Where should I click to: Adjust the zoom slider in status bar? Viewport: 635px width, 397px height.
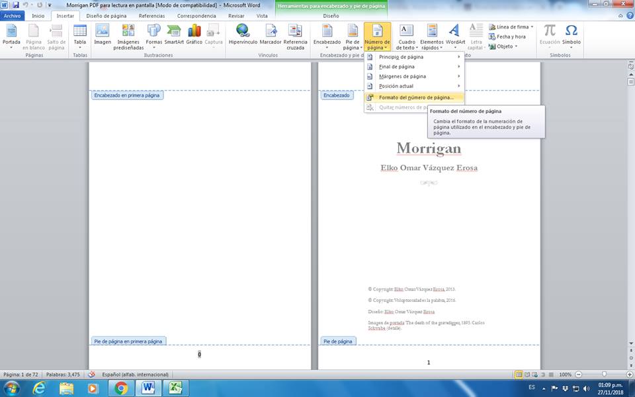pyautogui.click(x=604, y=375)
